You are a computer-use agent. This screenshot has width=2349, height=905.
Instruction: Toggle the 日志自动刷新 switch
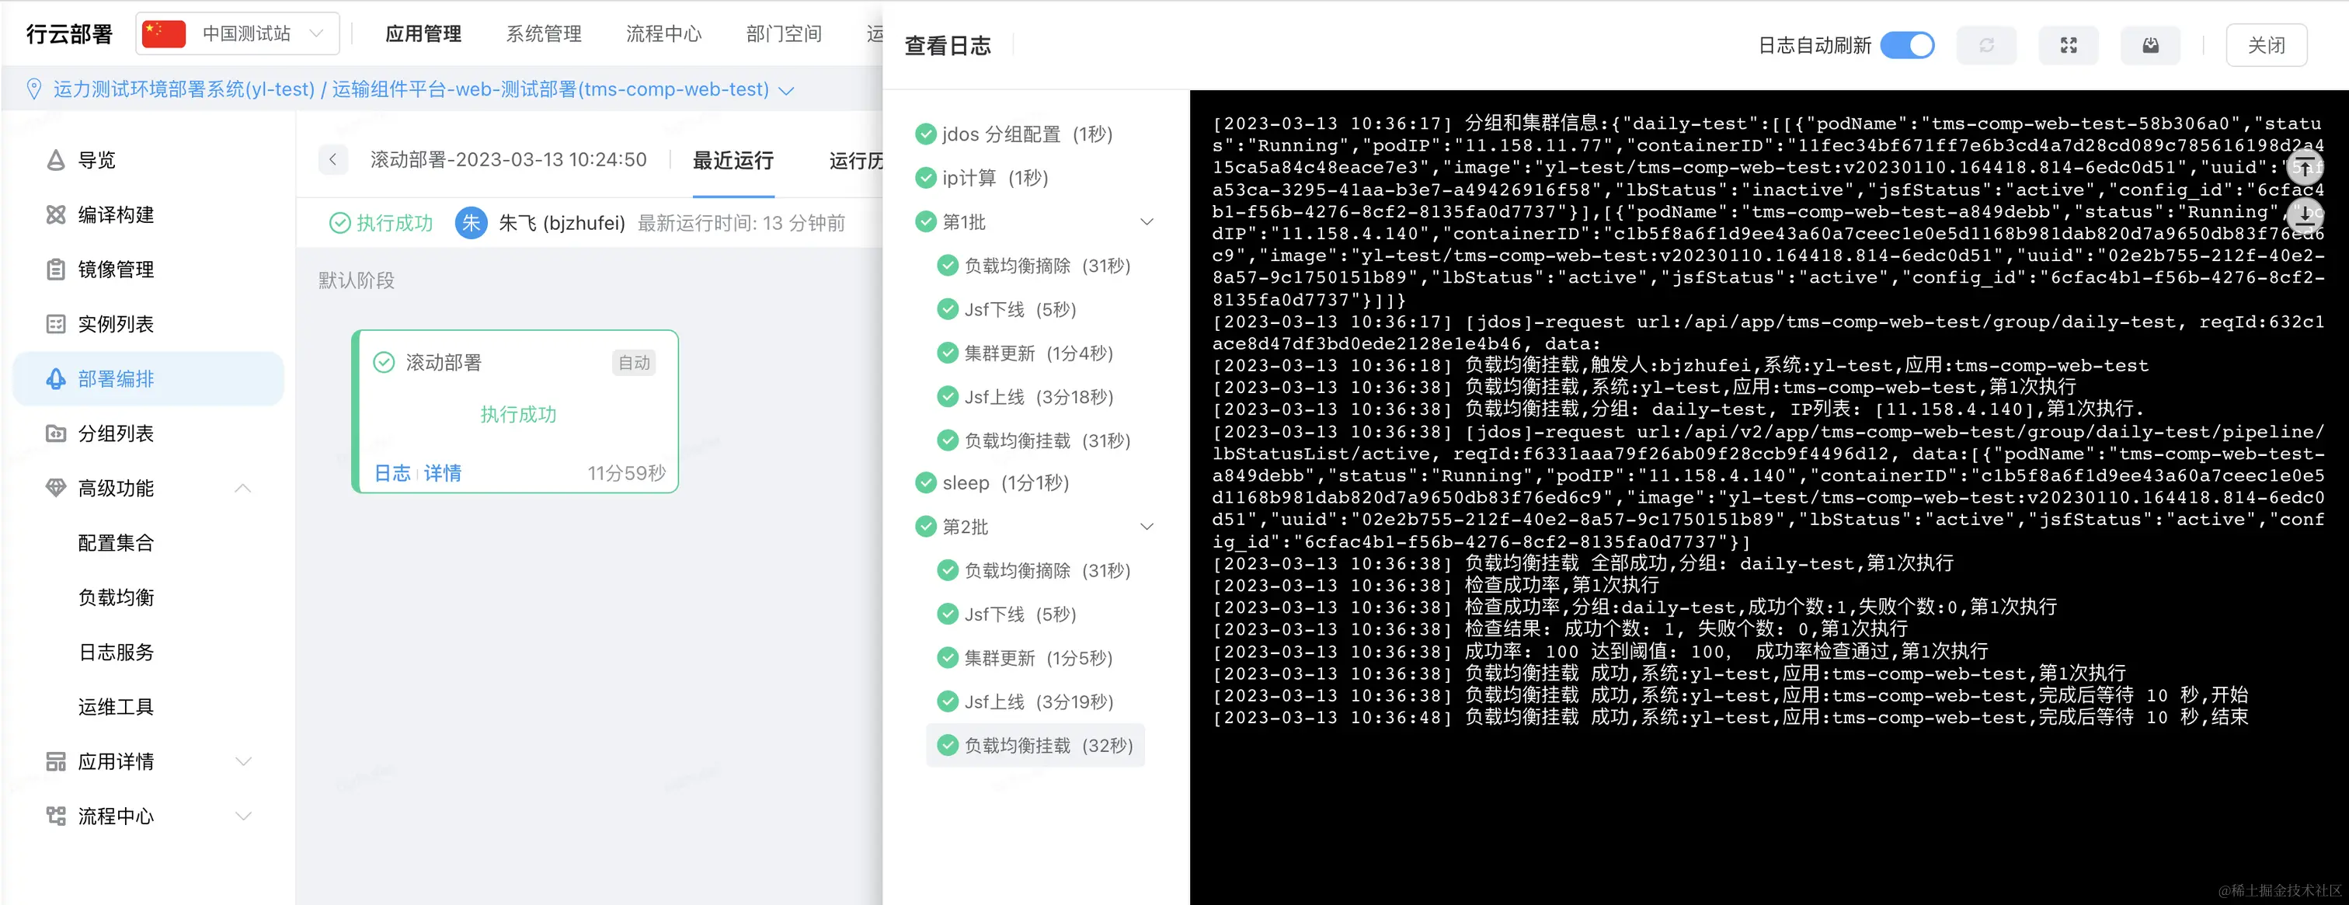1907,46
